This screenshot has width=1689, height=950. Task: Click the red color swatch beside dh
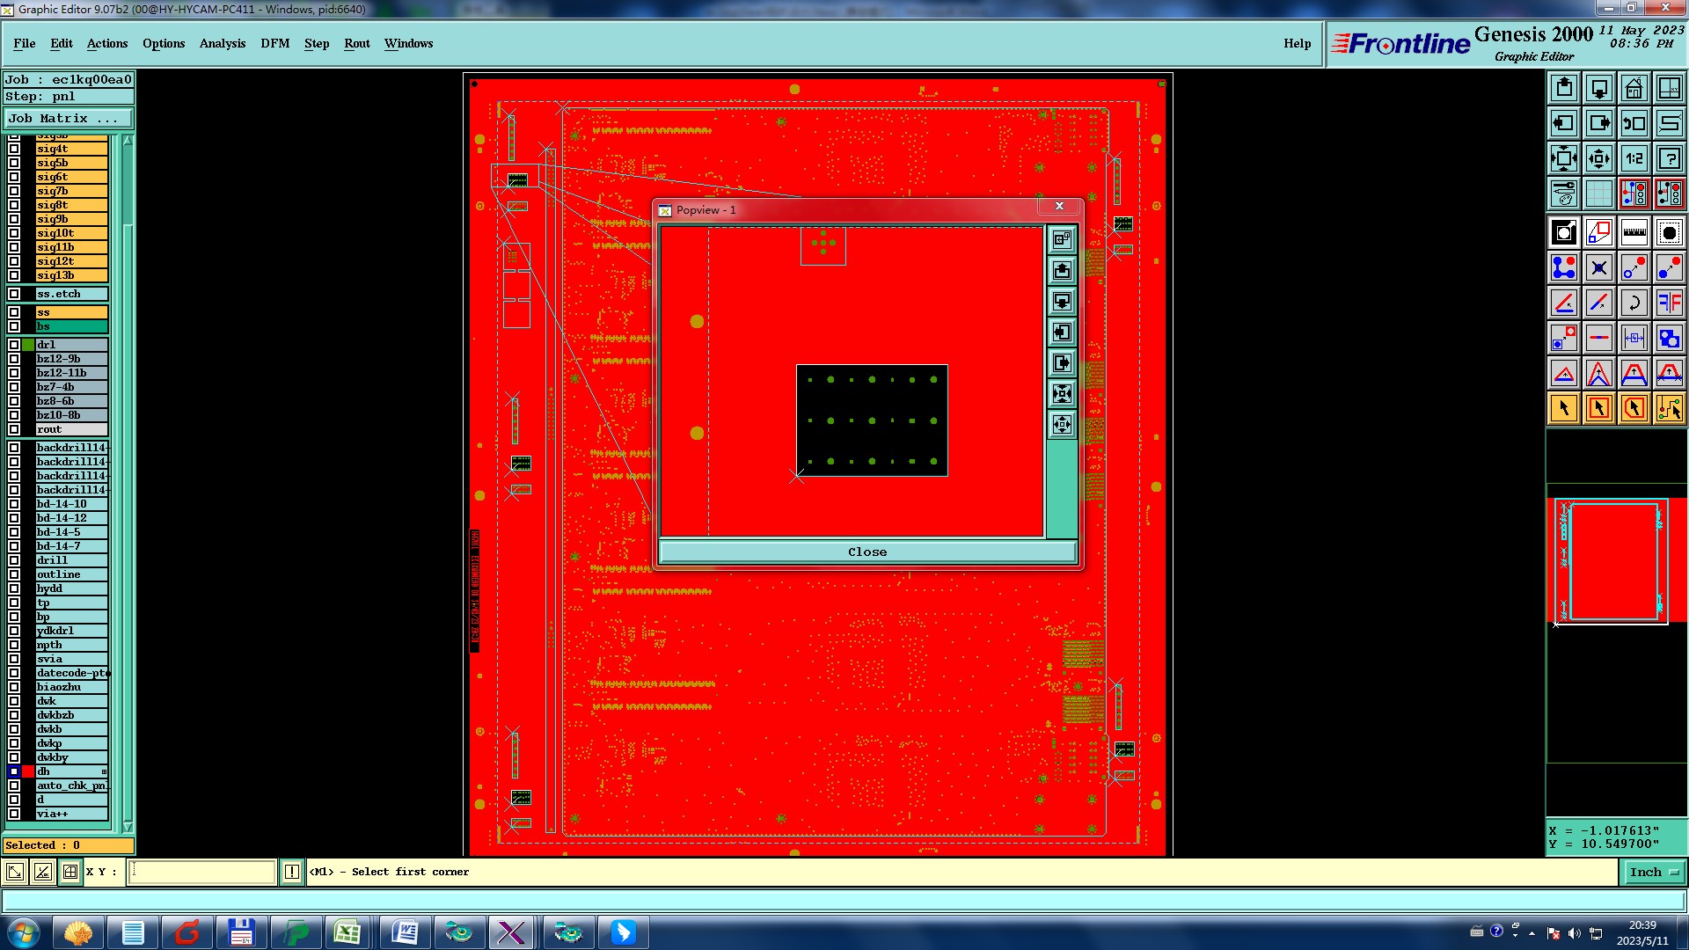[28, 771]
